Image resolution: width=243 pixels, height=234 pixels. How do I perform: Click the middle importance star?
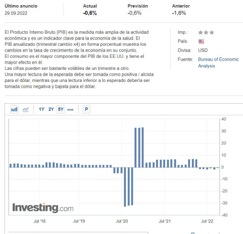coord(206,33)
